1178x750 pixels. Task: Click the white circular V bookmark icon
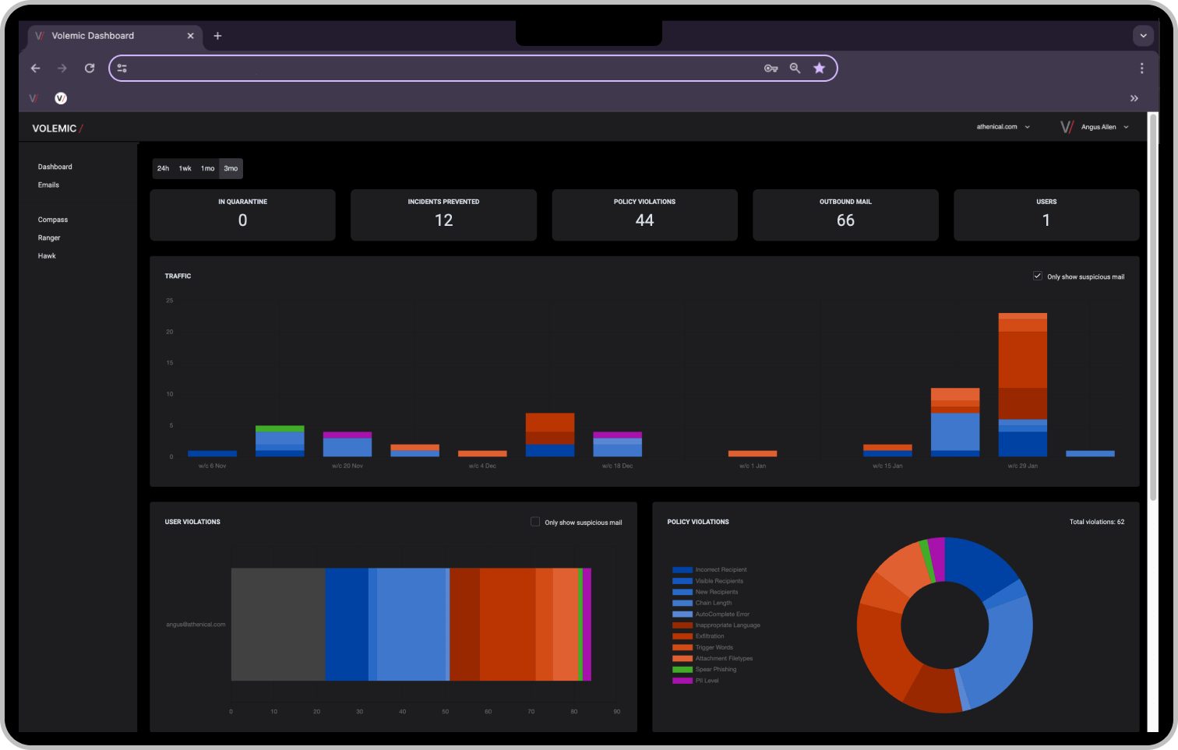[x=61, y=98]
